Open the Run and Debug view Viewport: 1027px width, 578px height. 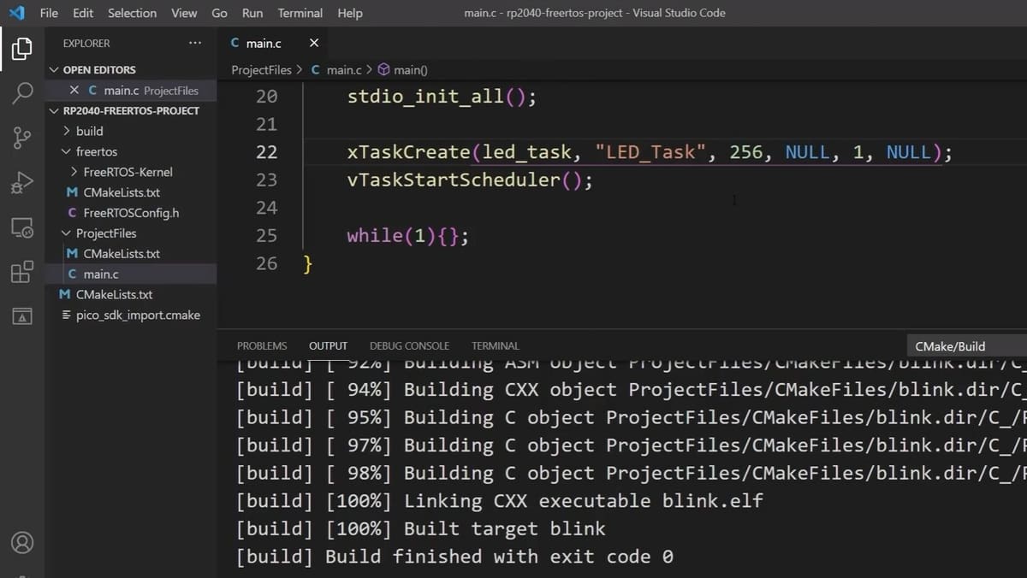pyautogui.click(x=22, y=182)
